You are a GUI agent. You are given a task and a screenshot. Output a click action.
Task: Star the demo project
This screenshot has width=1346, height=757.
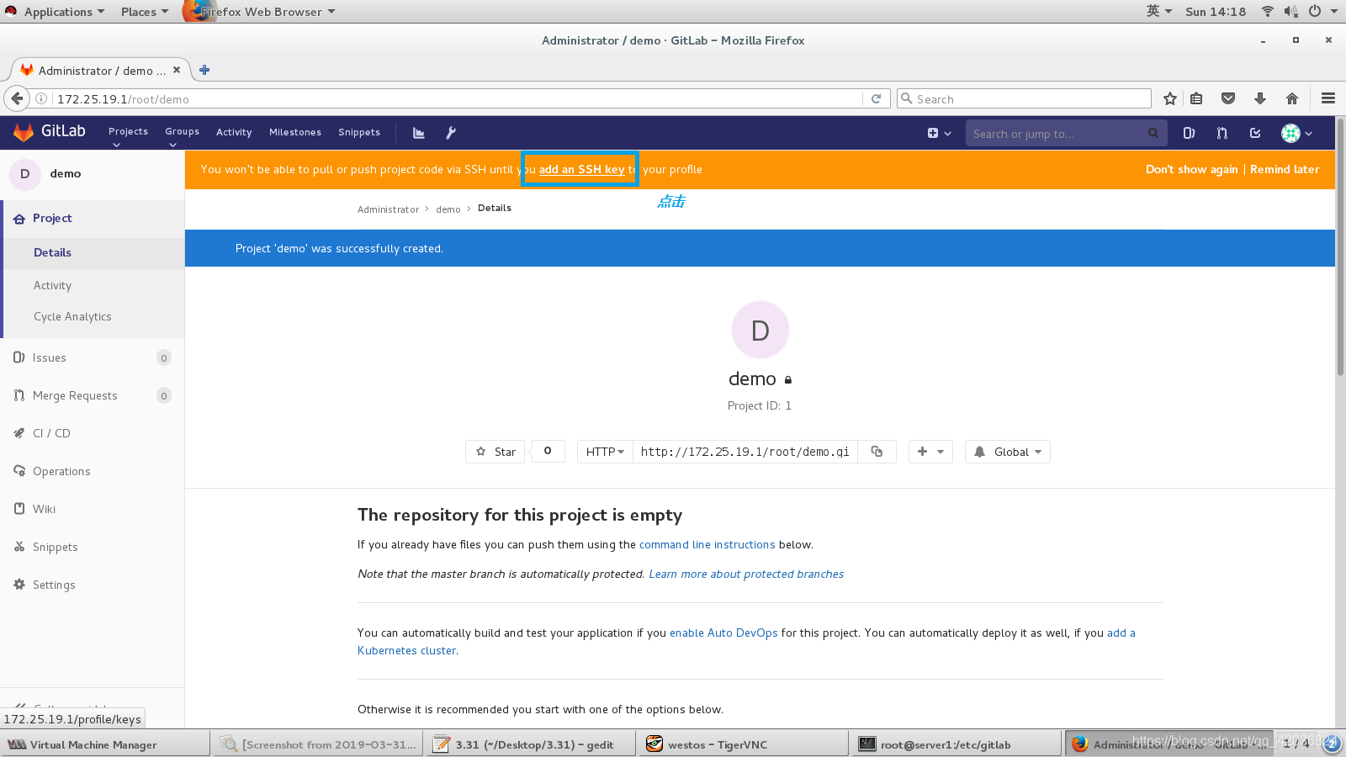click(495, 452)
